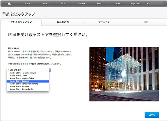The height and width of the screenshot is (121, 167).
Task: Open the Store navigation item
Action: tap(27, 3)
